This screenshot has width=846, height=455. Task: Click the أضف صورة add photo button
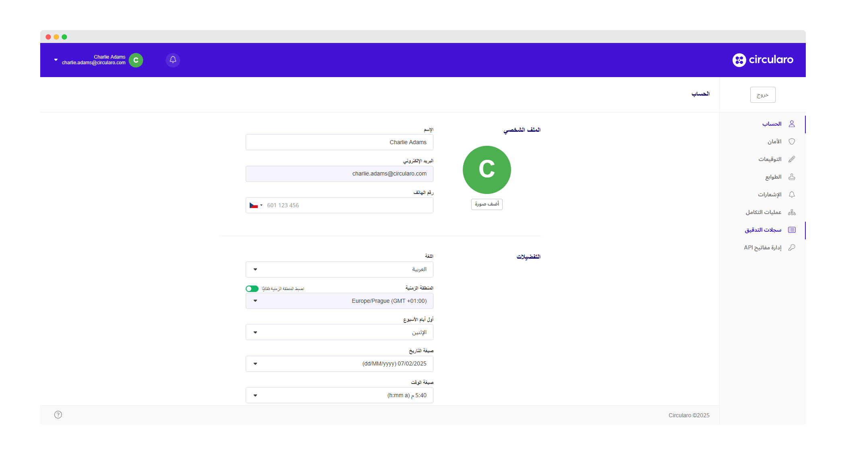[x=487, y=204]
